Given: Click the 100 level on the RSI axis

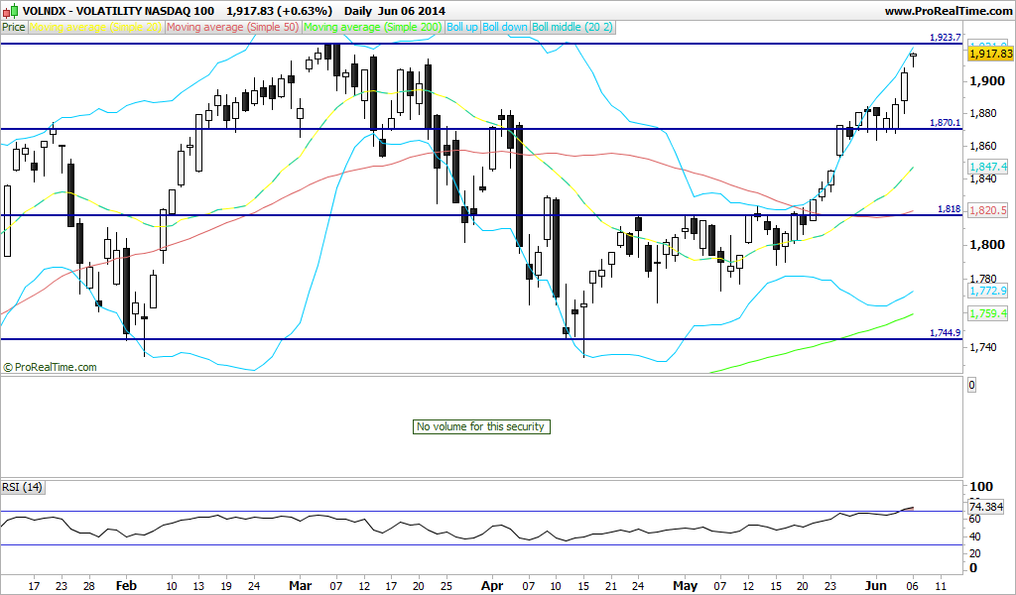Looking at the screenshot, I should tap(981, 487).
